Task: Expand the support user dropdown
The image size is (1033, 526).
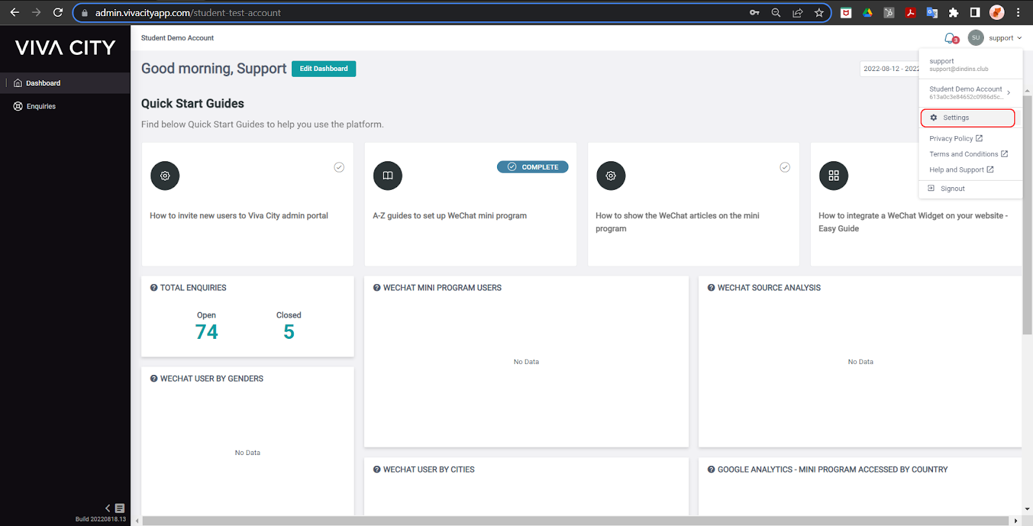Action: coord(1005,38)
